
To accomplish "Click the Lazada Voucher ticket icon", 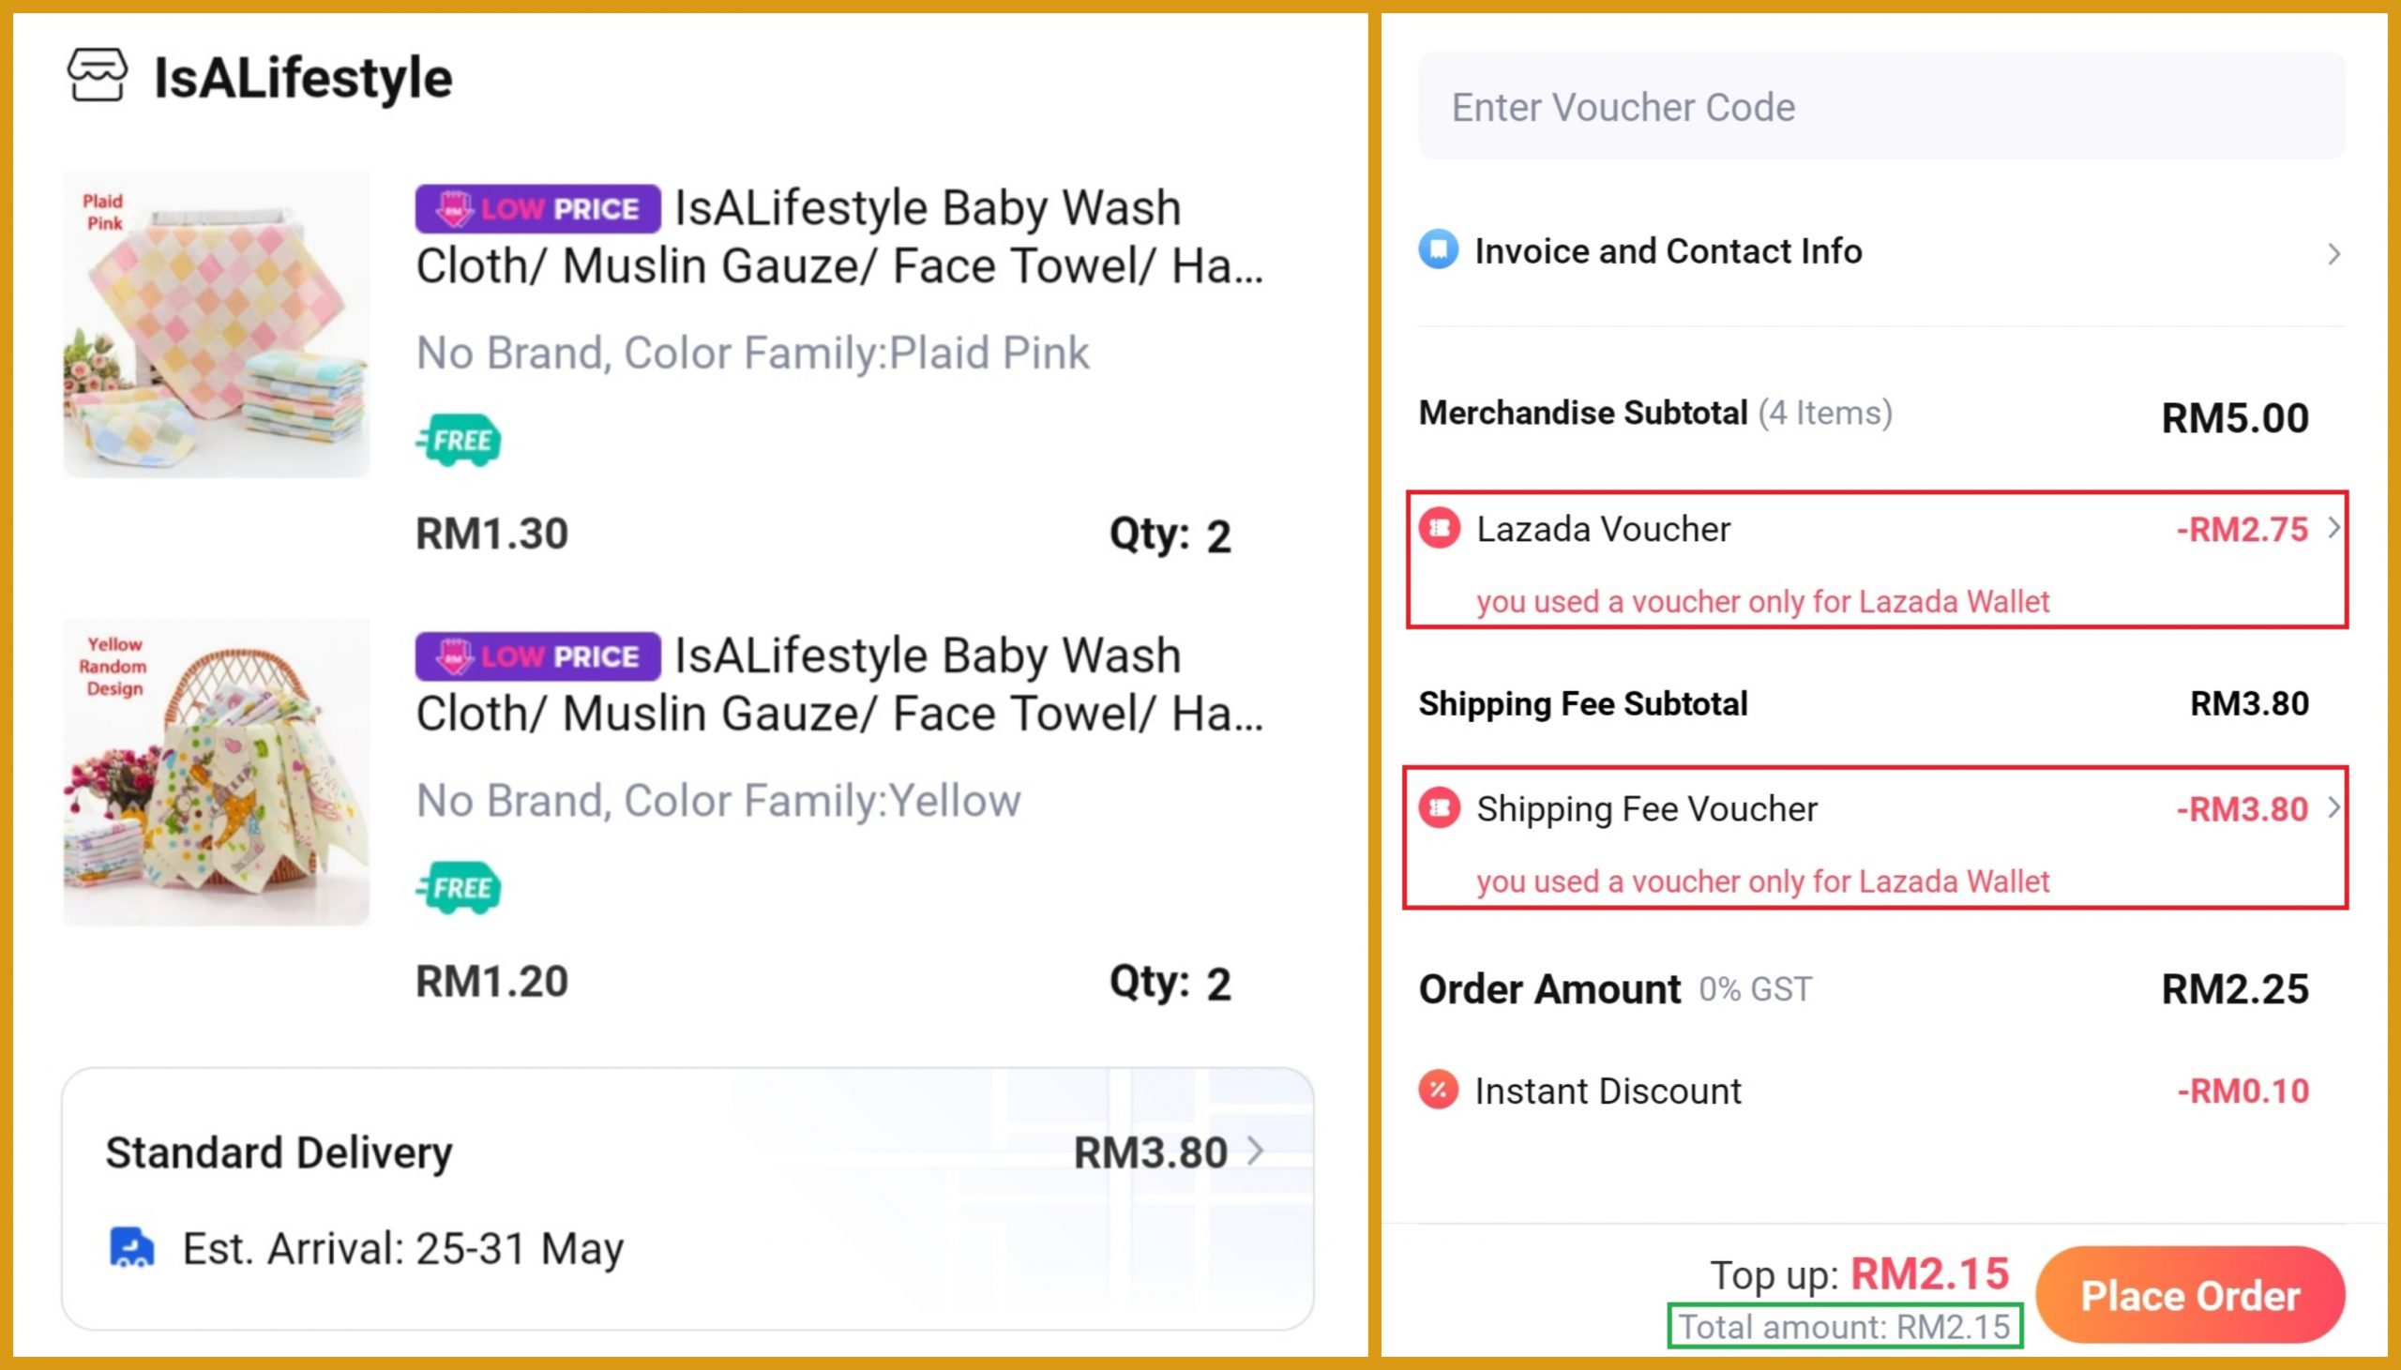I will (1440, 528).
